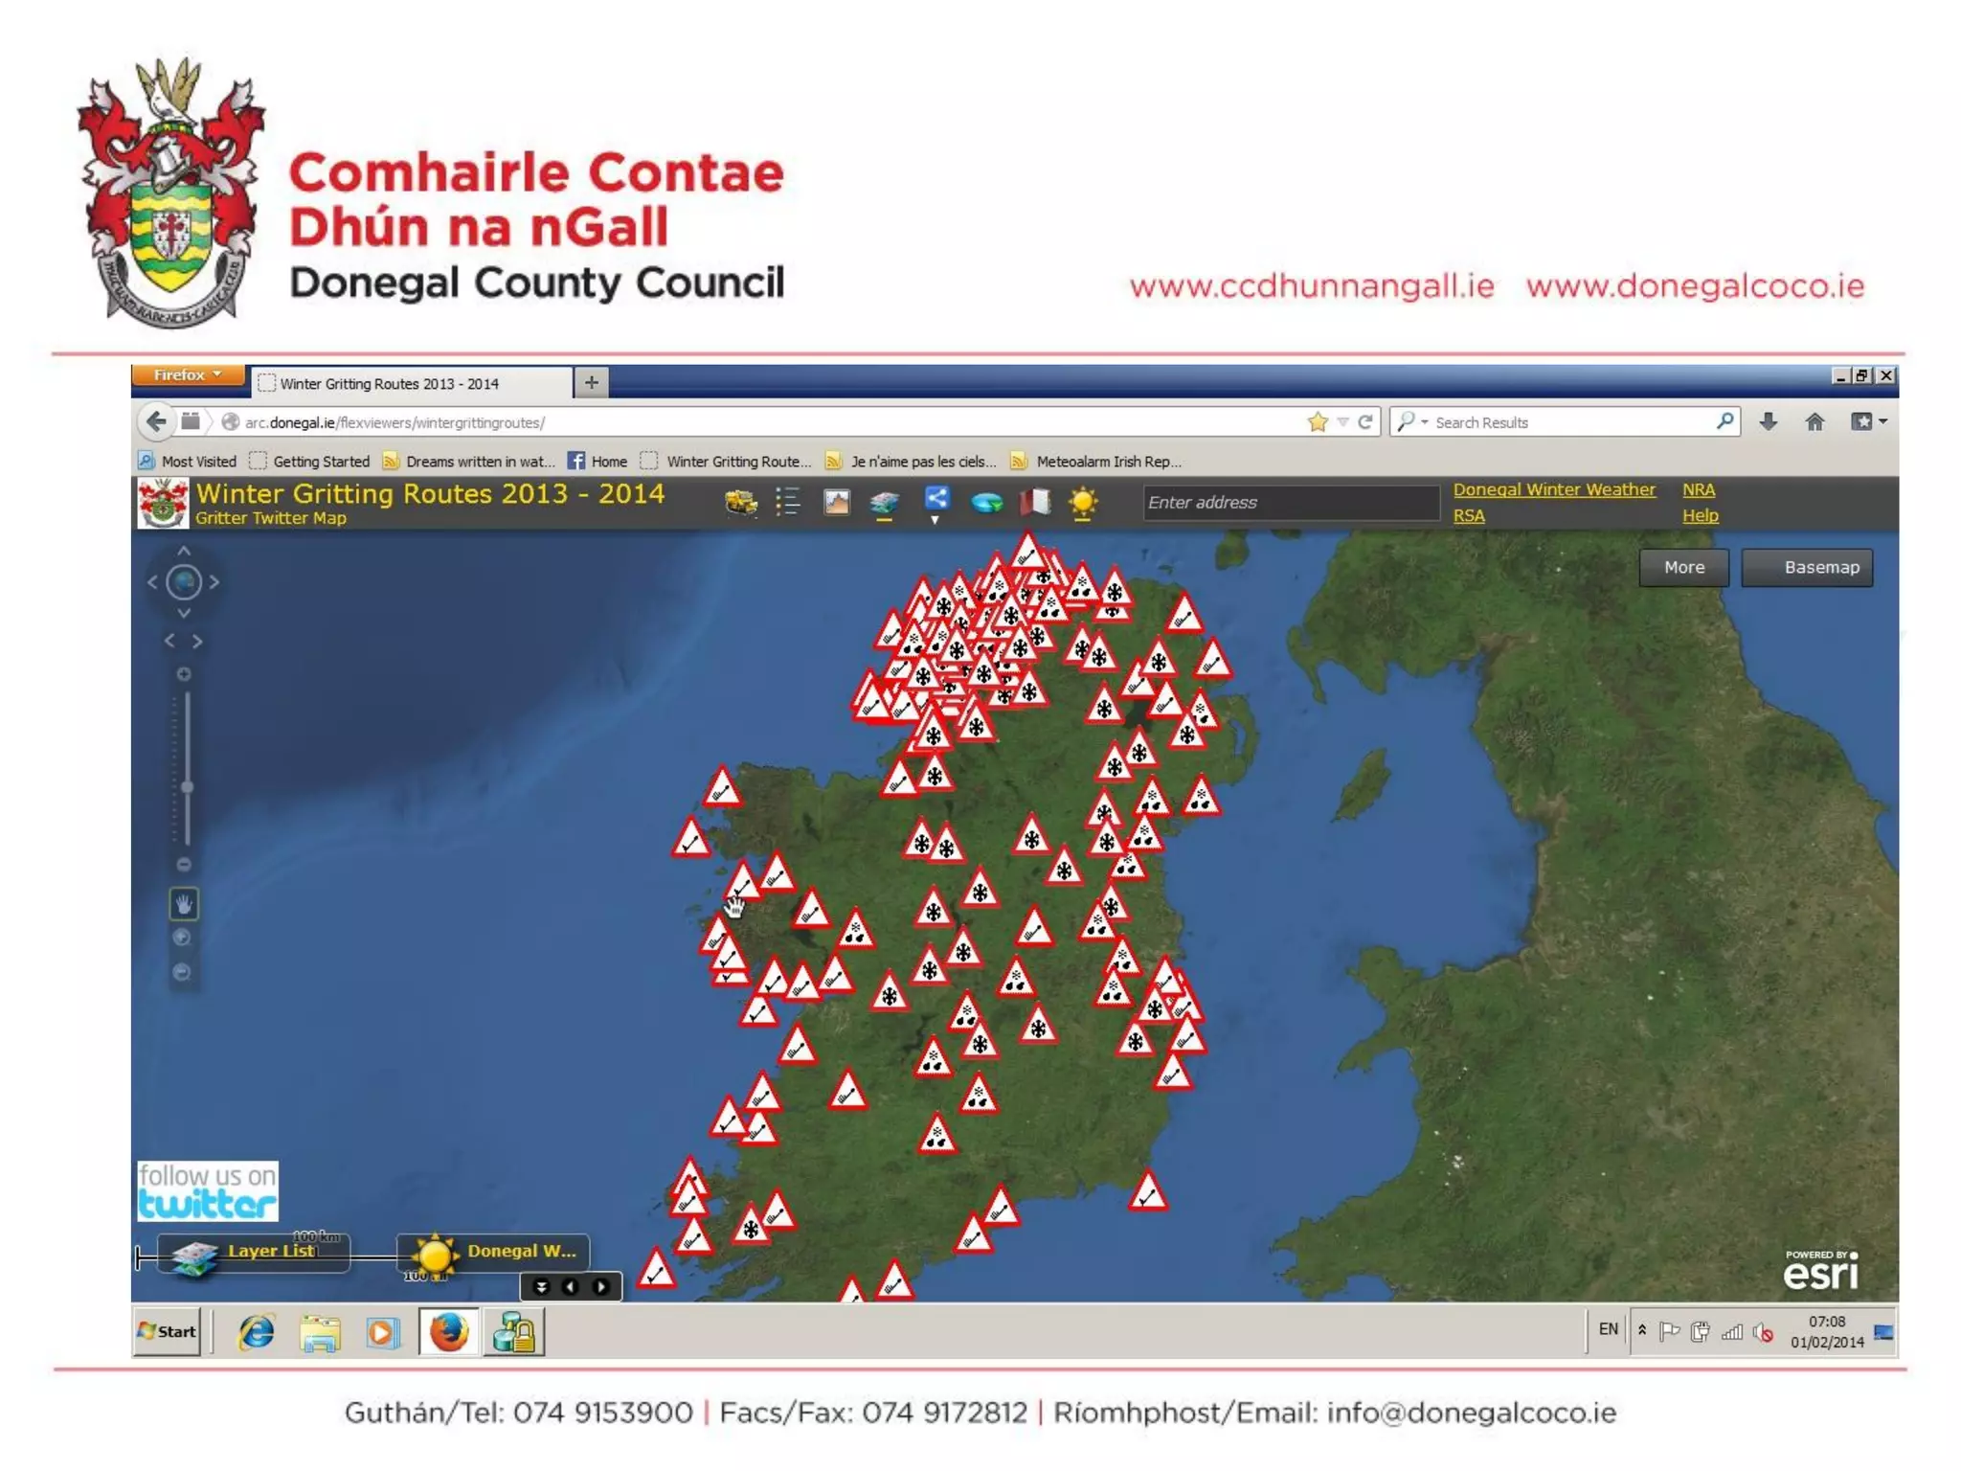
Task: Click the Enter address search field
Action: pos(1289,502)
